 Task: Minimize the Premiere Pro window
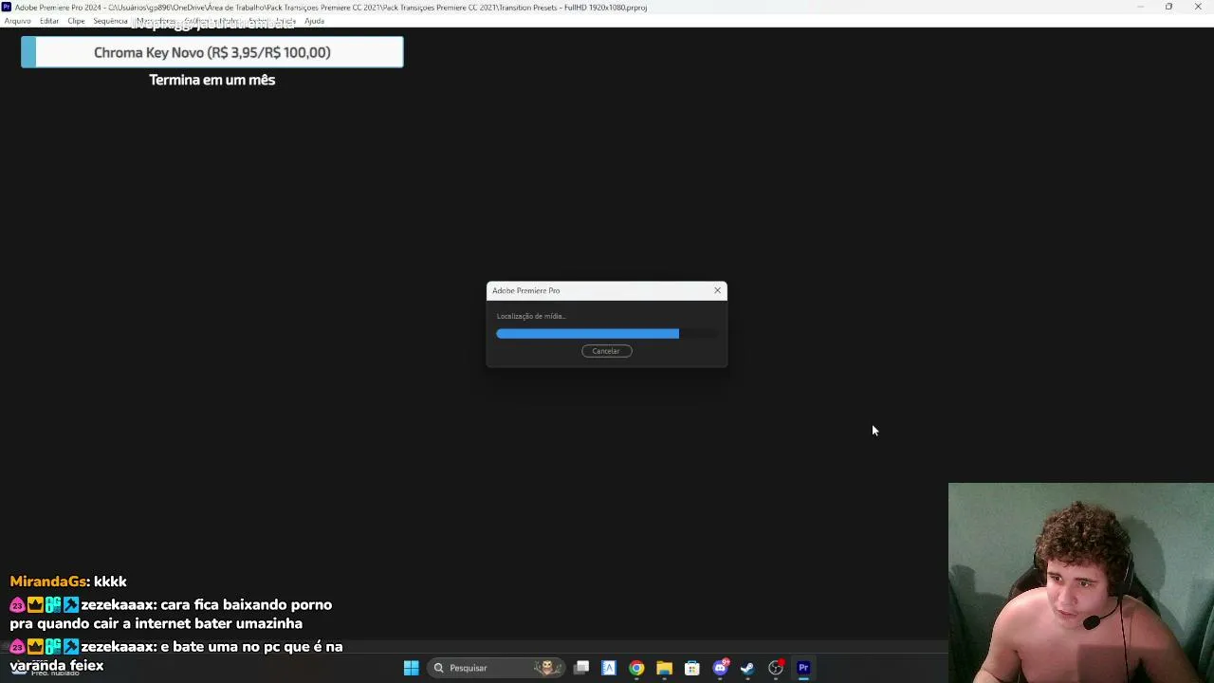[x=1140, y=7]
